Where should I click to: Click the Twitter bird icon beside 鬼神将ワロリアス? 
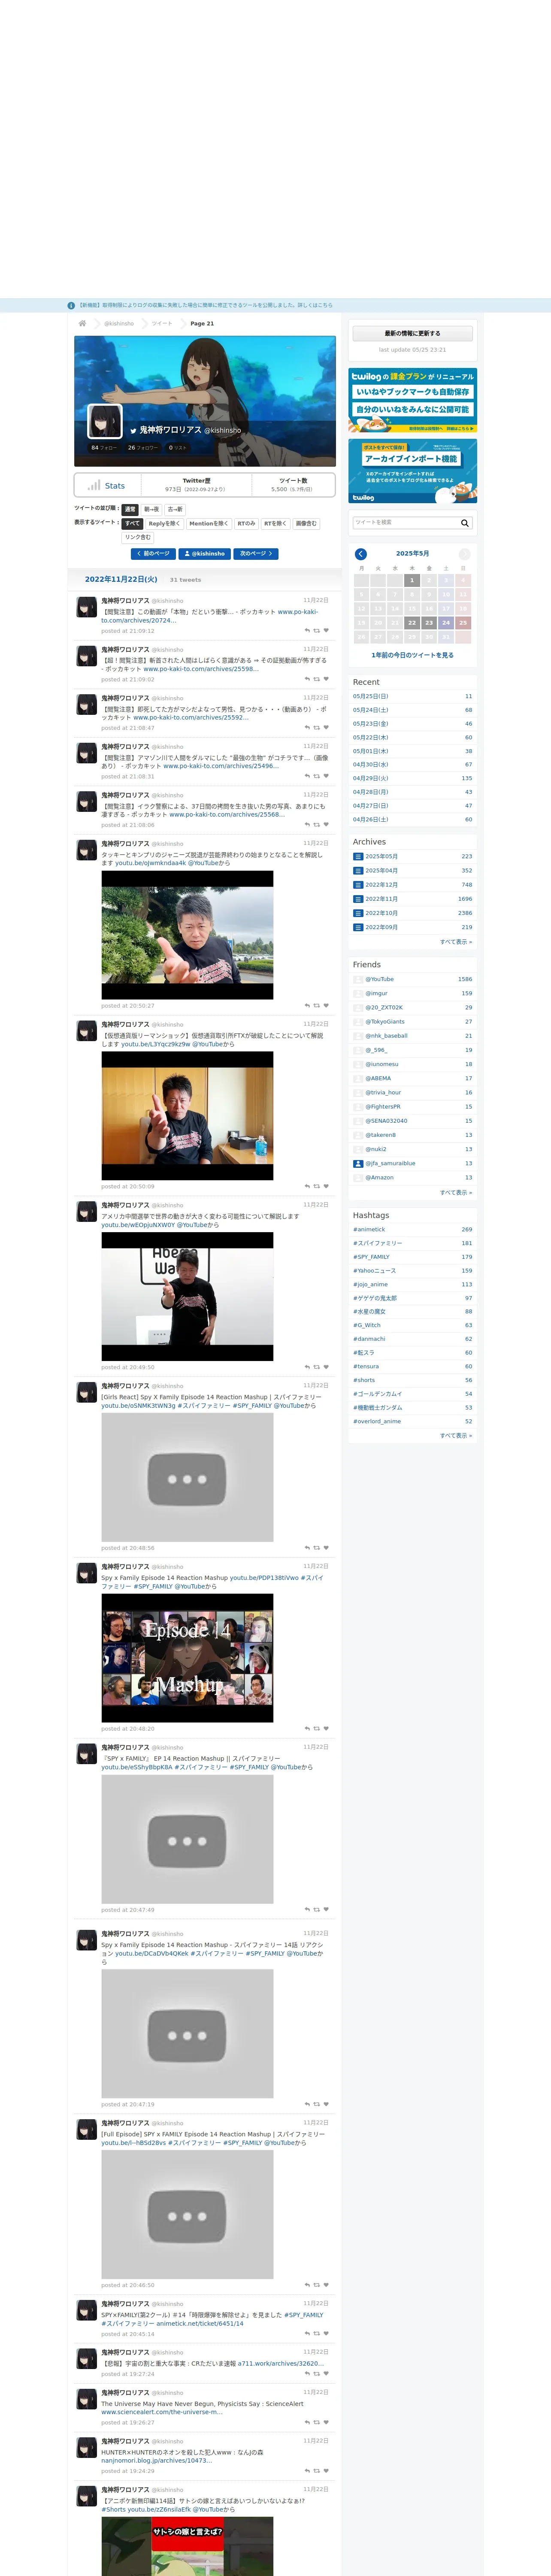[x=133, y=430]
